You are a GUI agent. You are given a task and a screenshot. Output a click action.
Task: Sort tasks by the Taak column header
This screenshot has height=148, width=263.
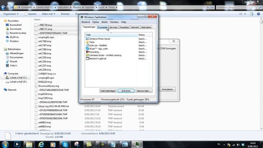coord(111,35)
